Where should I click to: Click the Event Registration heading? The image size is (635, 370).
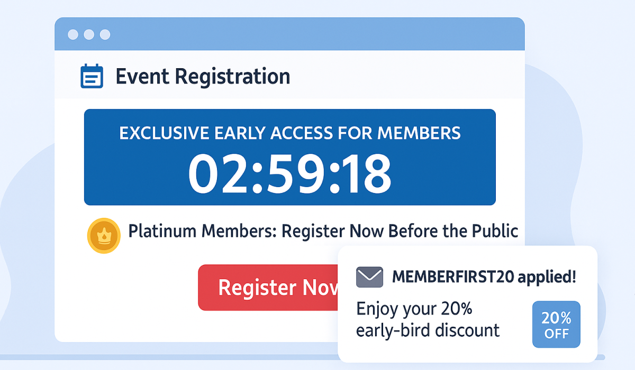203,77
